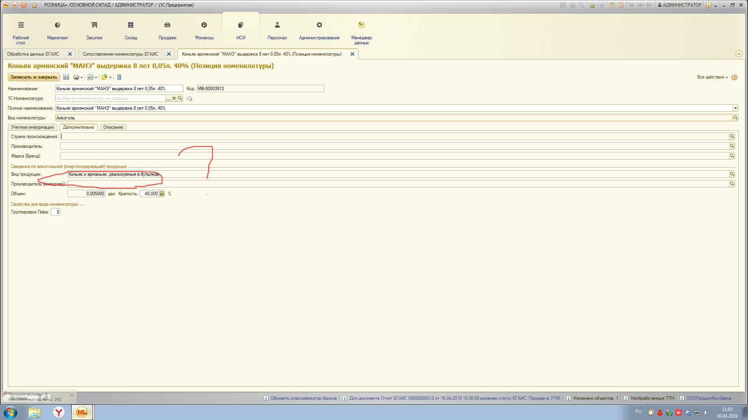Click the Группировка Пива field

click(55, 212)
